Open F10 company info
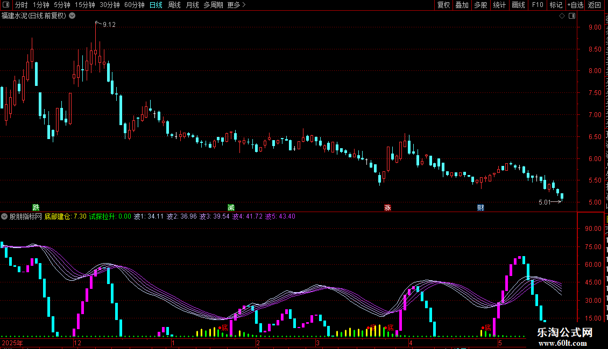Image resolution: width=608 pixels, height=349 pixels. pyautogui.click(x=538, y=5)
